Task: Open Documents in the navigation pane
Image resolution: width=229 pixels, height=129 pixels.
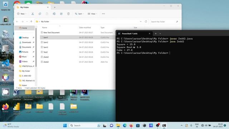Action: pyautogui.click(x=26, y=47)
